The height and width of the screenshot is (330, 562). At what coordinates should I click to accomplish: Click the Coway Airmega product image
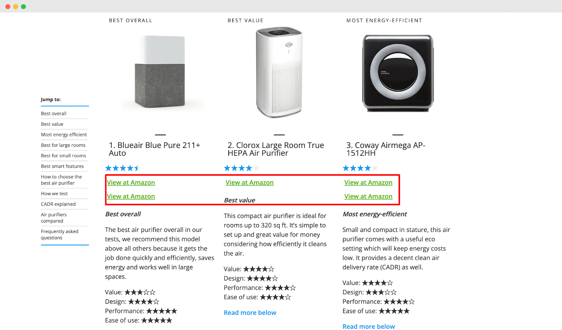(398, 73)
